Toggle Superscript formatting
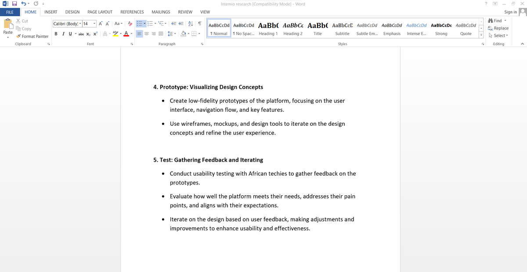 click(95, 34)
